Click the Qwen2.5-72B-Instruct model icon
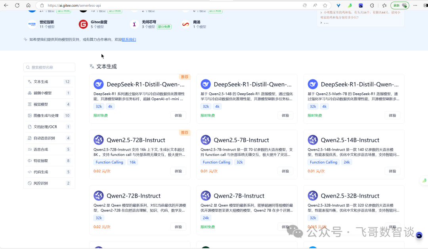The width and height of the screenshot is (428, 249). [x=99, y=140]
